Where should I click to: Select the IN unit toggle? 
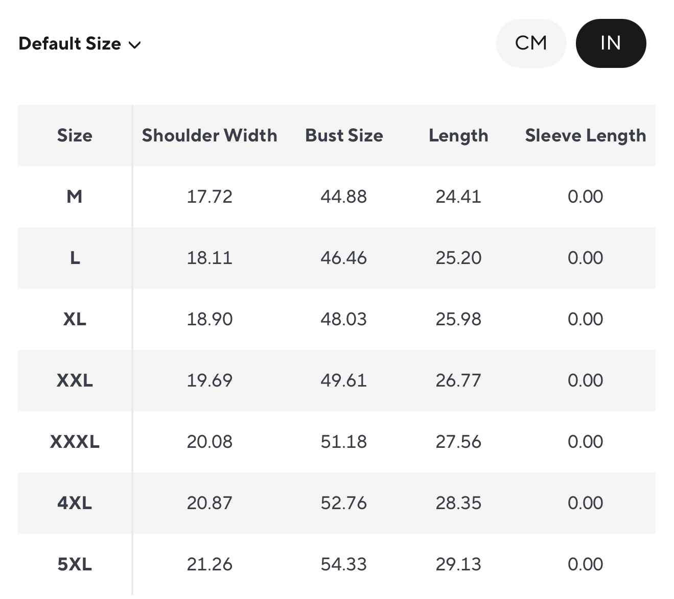click(611, 43)
